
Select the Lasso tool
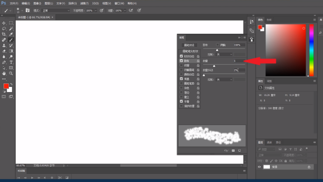coord(4,29)
